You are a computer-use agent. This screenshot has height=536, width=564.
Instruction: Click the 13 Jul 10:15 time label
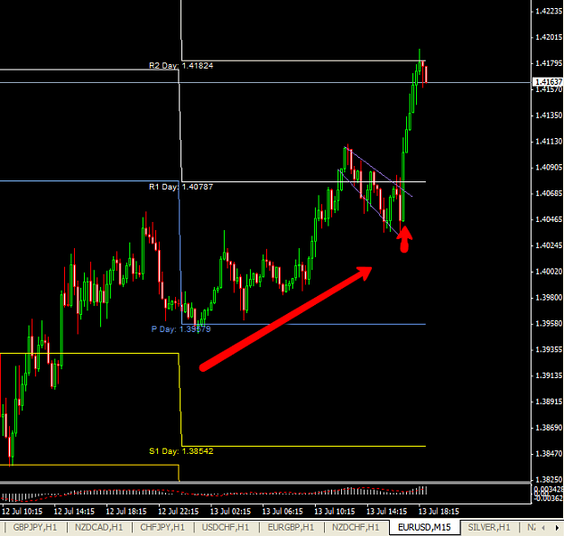tap(335, 511)
